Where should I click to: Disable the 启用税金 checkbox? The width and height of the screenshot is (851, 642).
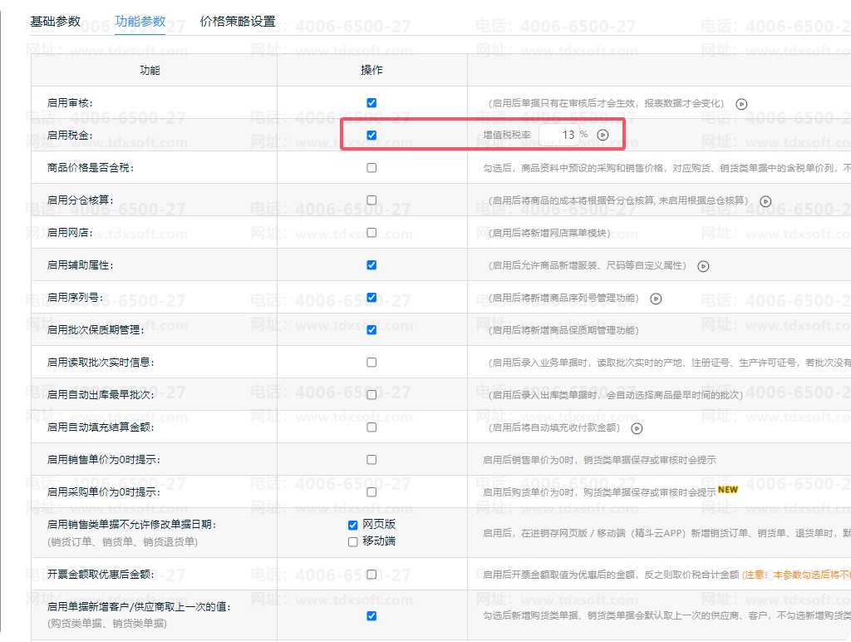pyautogui.click(x=371, y=135)
